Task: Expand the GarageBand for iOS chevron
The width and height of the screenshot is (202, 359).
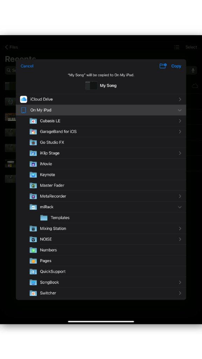Action: click(180, 132)
